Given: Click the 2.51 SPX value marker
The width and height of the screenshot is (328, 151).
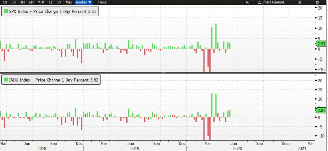Looking at the screenshot, I should (x=321, y=44).
